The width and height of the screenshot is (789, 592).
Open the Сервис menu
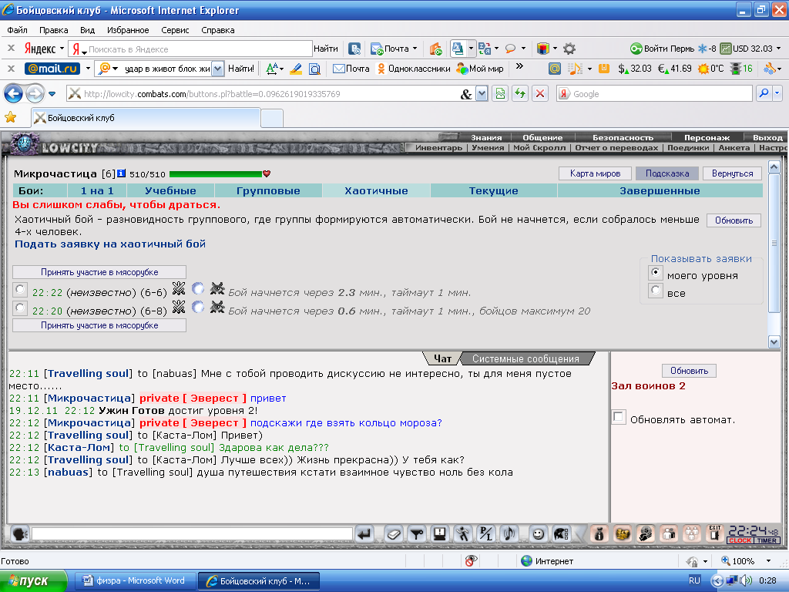pos(175,30)
